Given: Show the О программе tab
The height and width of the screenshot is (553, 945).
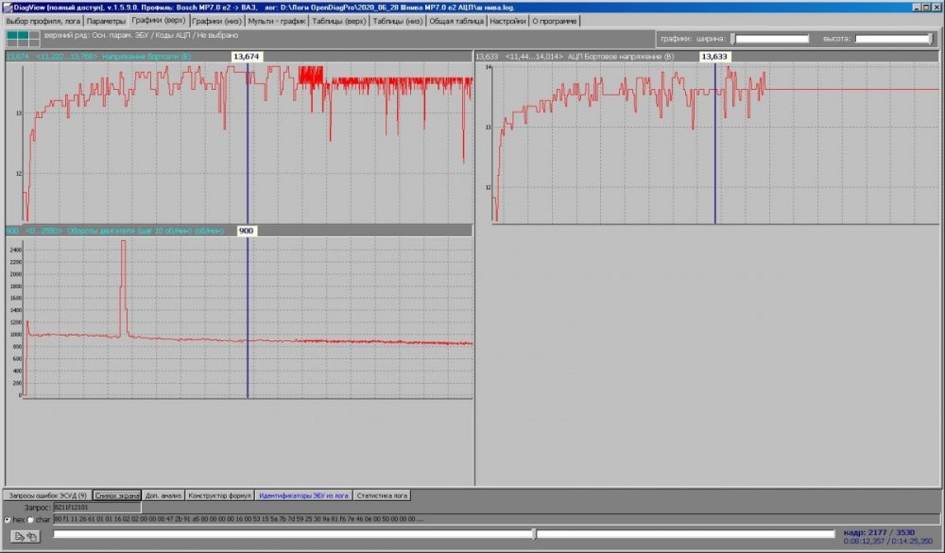Looking at the screenshot, I should (x=554, y=21).
